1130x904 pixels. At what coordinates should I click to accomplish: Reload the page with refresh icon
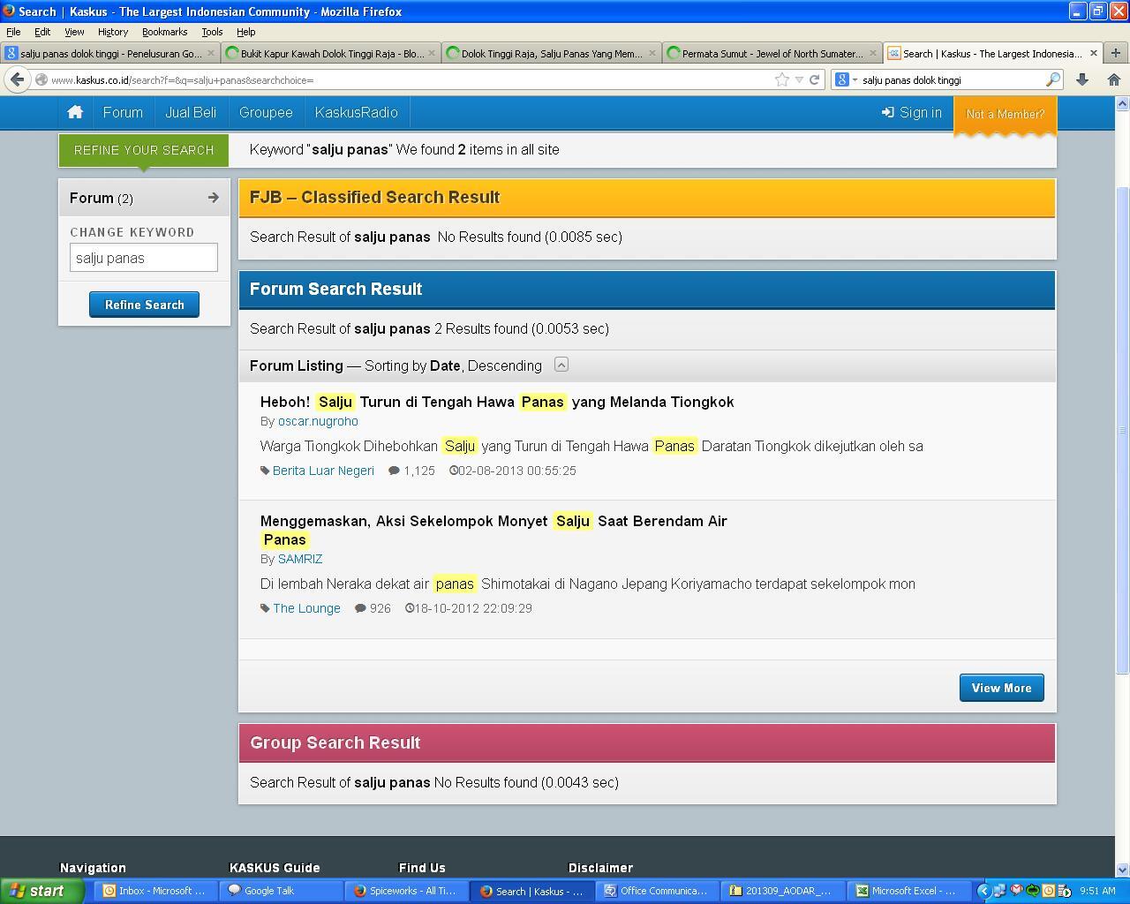pos(815,79)
